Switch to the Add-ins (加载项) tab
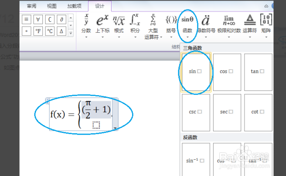Viewport: 286px width, 176px height. point(74,6)
